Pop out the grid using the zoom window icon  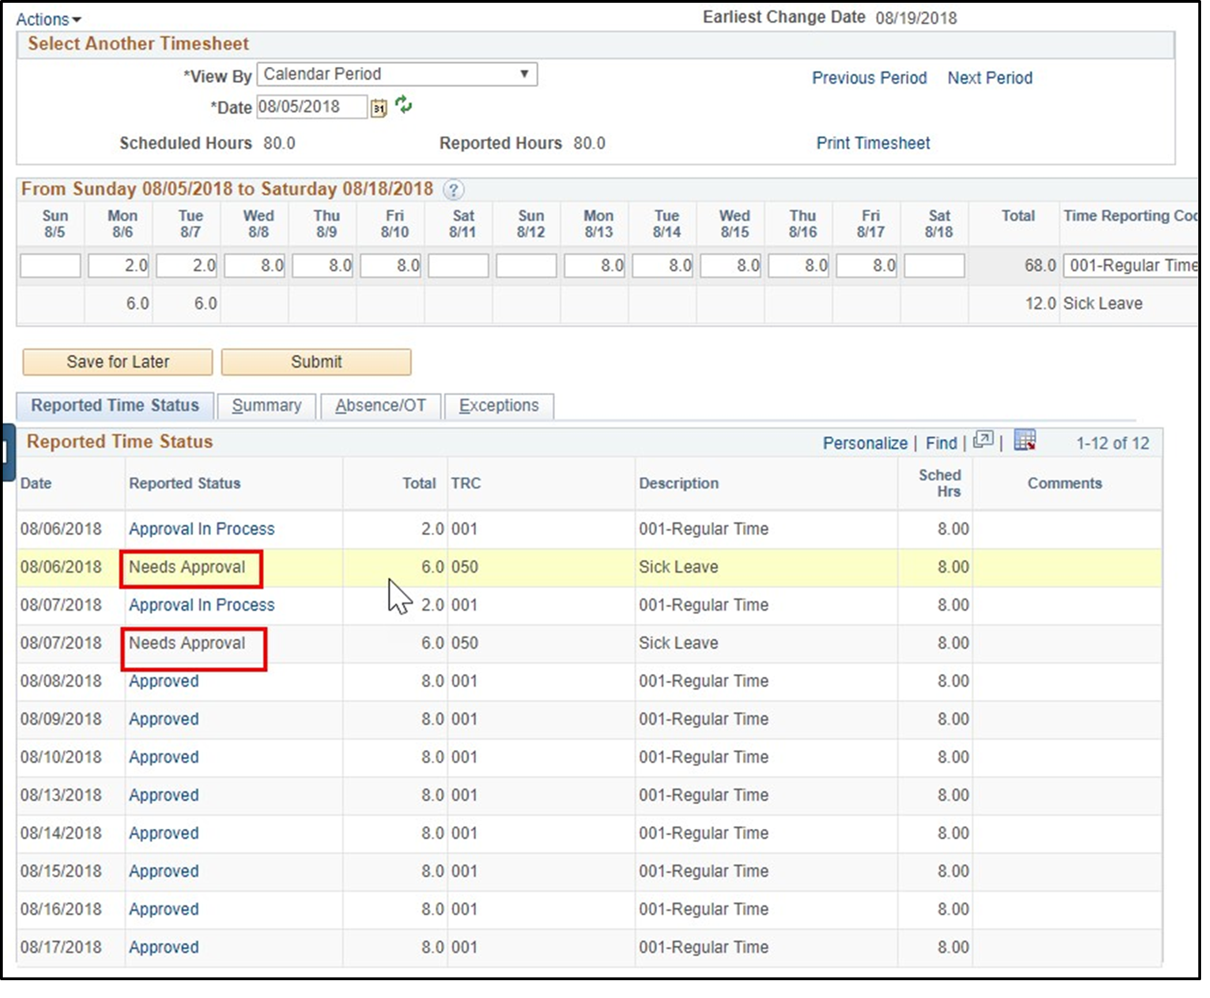click(984, 441)
